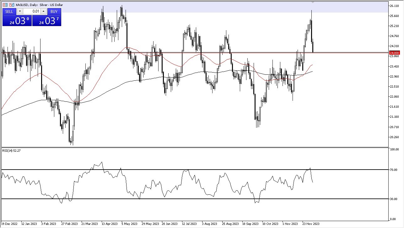Click the 5 May 2023 date label
The image size is (404, 228).
[x=130, y=224]
